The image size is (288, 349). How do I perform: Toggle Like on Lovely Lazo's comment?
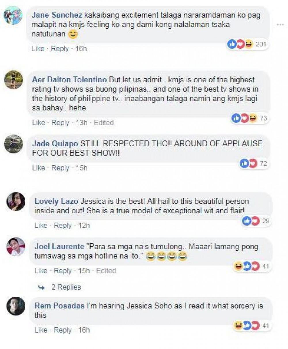[x=41, y=225]
